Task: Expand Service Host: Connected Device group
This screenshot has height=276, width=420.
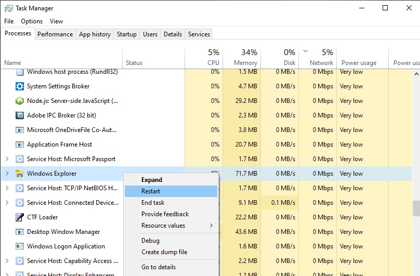Action: (7, 203)
